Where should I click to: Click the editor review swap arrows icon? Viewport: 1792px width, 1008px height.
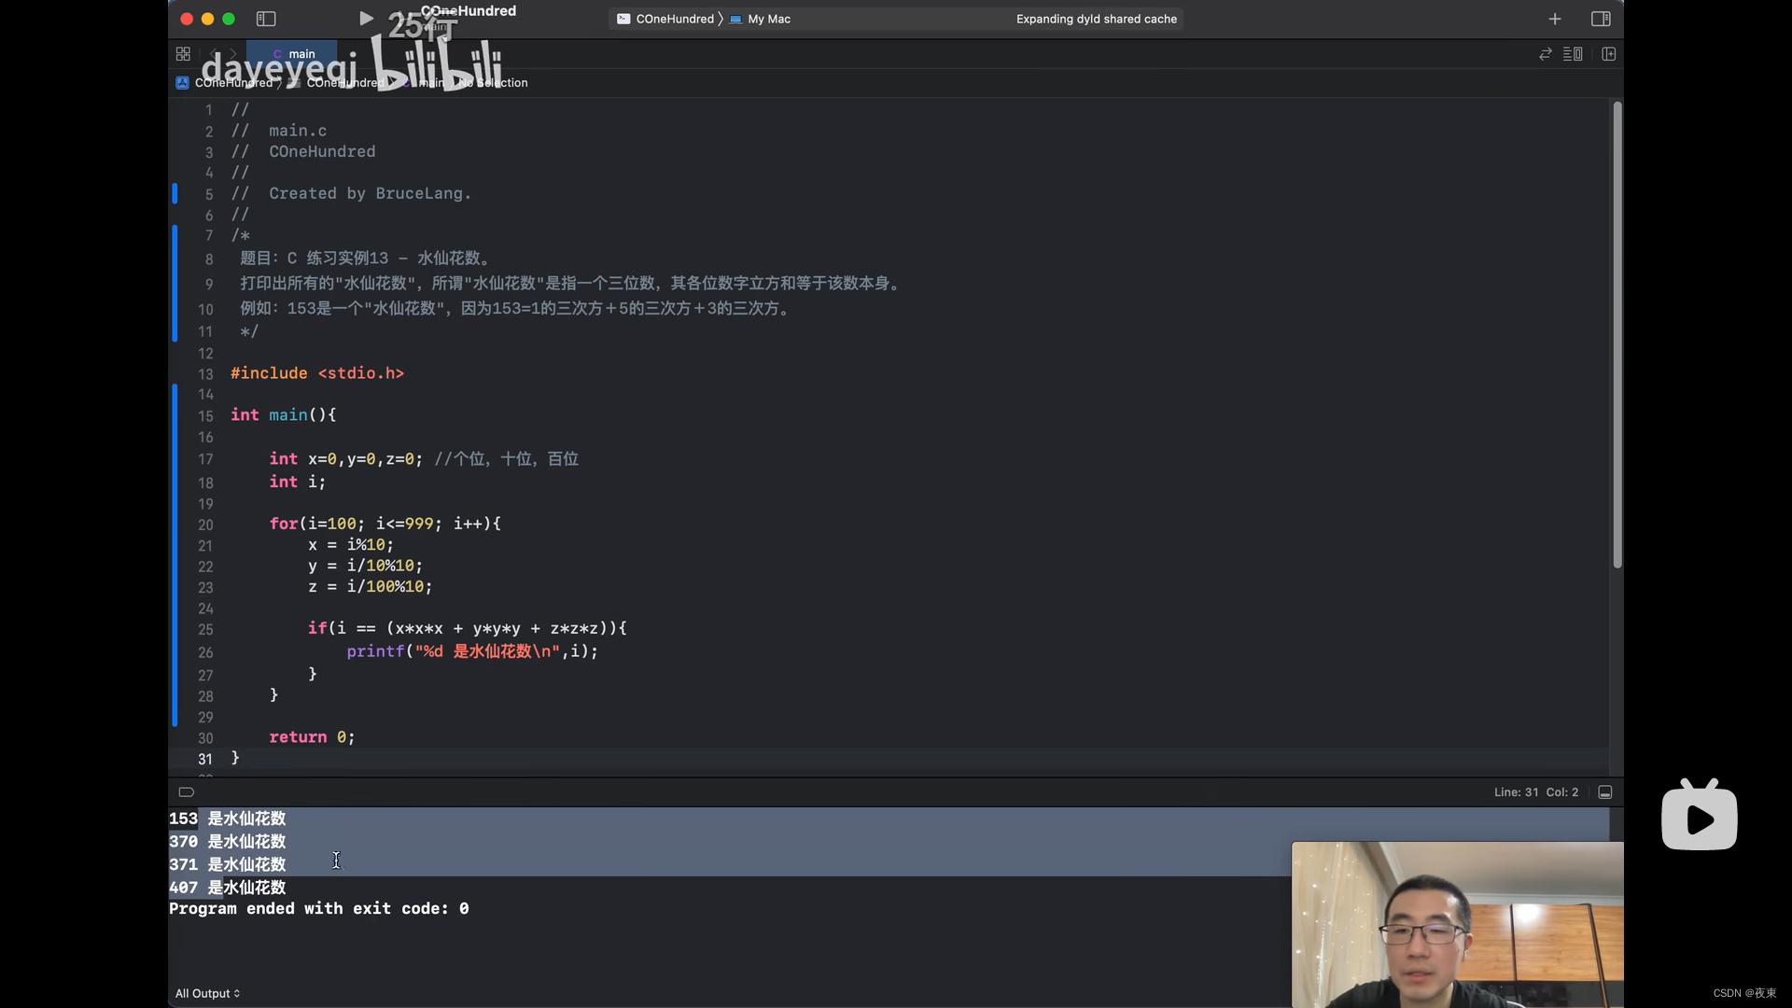click(1546, 54)
